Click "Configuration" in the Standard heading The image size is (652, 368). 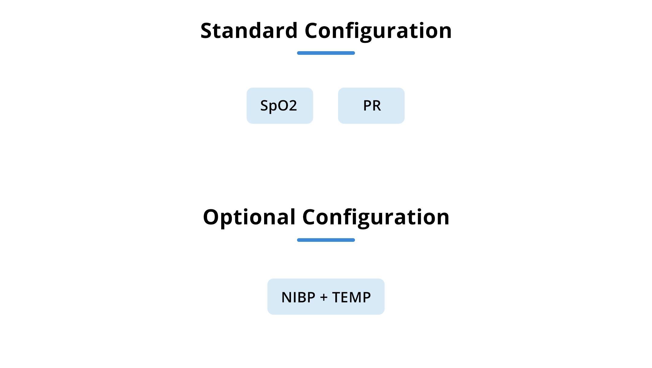coord(378,31)
